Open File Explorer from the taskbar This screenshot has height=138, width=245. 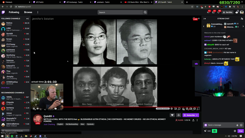click(26, 136)
